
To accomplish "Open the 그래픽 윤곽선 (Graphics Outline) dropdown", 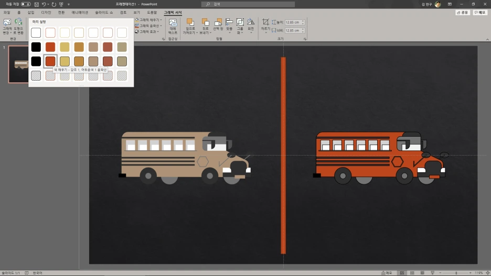I will click(148, 26).
